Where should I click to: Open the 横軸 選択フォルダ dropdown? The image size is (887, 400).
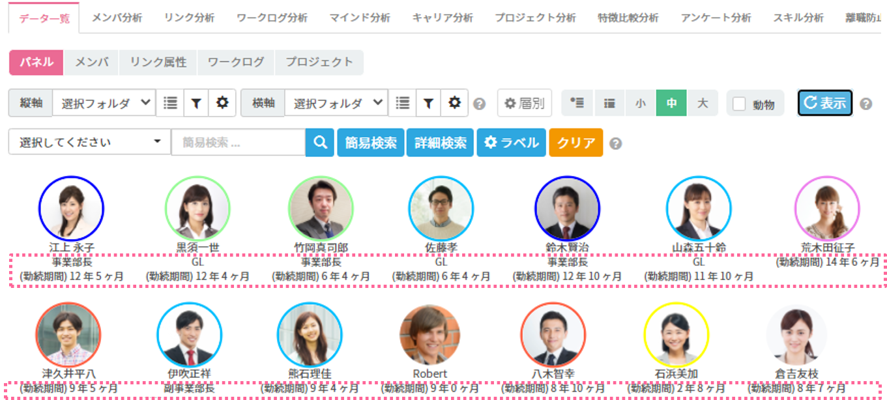click(x=336, y=103)
